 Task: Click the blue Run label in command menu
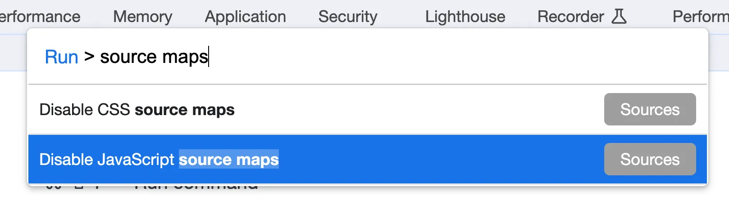pyautogui.click(x=61, y=57)
